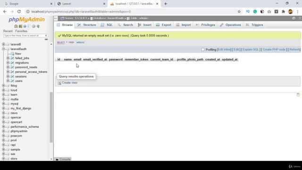Viewport: 302px width, 170px height.
Task: Click the Edit inline link
Action: [x=224, y=50]
